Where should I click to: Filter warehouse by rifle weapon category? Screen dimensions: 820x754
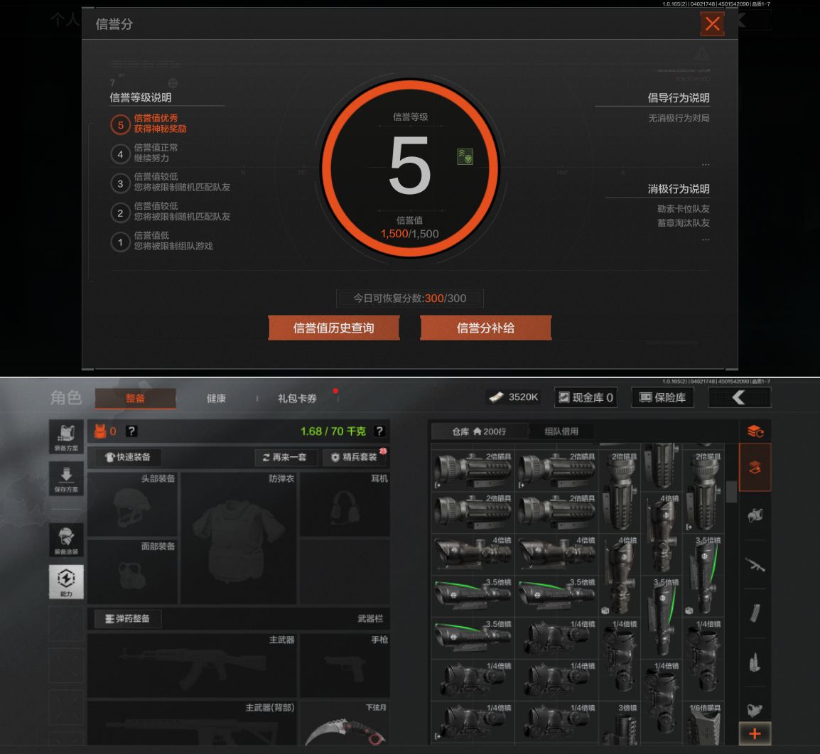coord(755,565)
